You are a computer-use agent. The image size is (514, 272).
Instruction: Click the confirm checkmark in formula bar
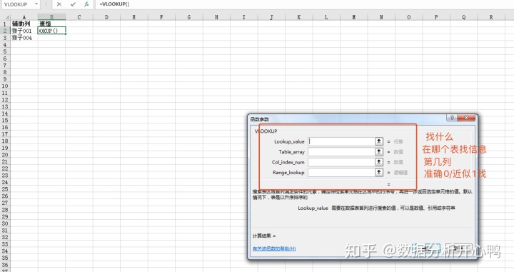tap(73, 4)
